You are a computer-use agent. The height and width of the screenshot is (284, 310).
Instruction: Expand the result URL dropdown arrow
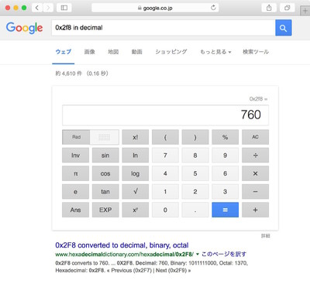click(x=198, y=255)
